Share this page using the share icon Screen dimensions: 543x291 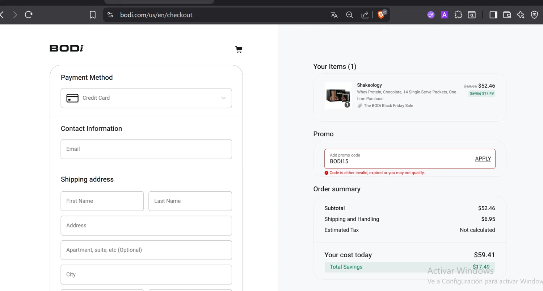tap(365, 15)
